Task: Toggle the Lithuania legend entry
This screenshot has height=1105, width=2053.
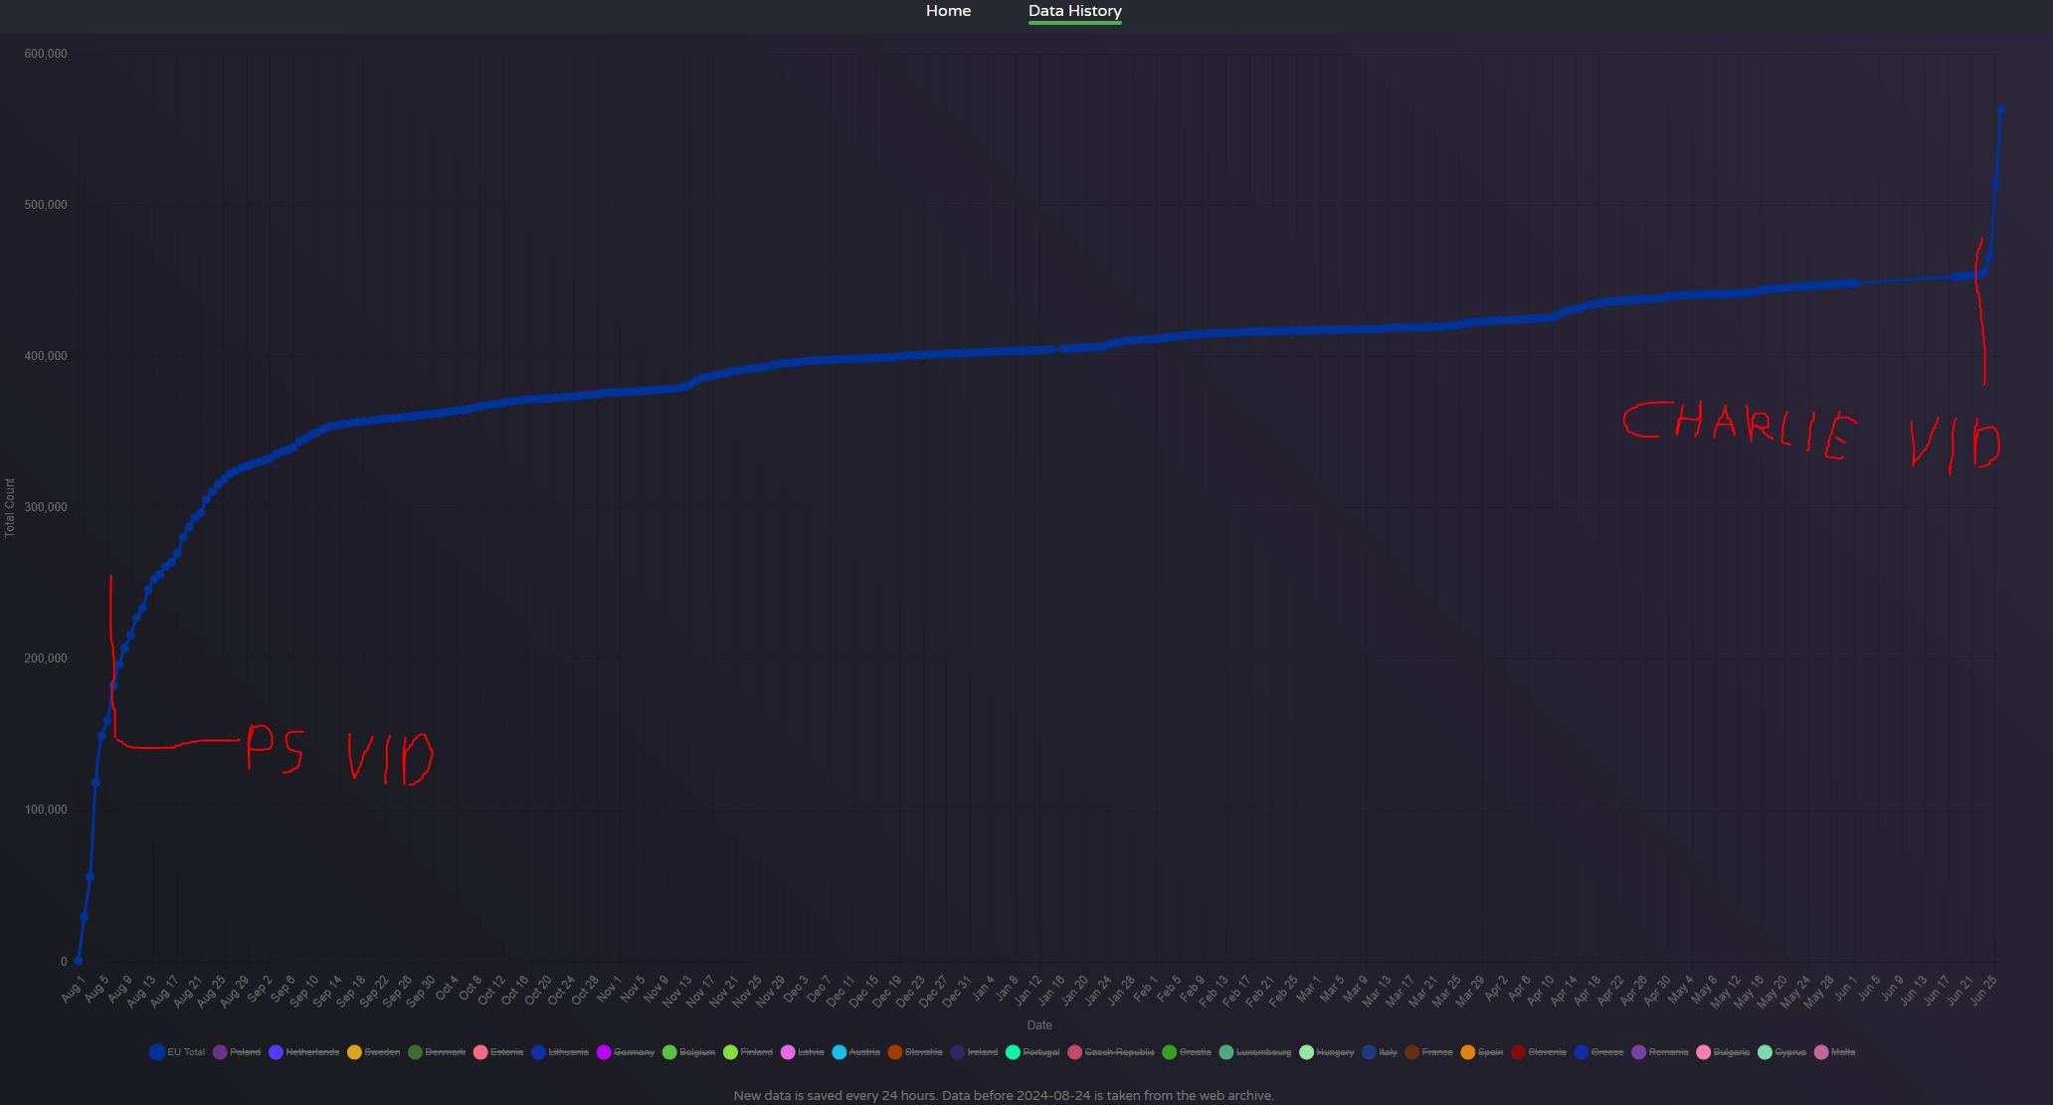Action: (x=560, y=1052)
